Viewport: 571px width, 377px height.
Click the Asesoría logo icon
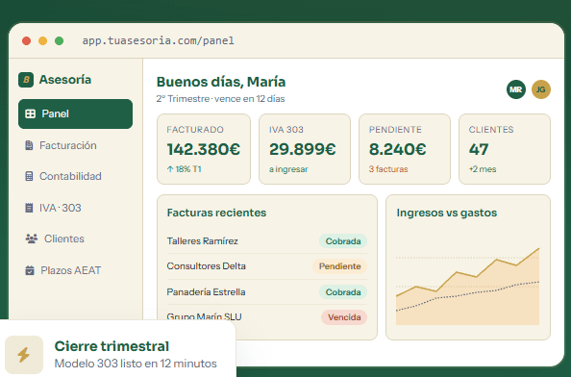coord(26,80)
